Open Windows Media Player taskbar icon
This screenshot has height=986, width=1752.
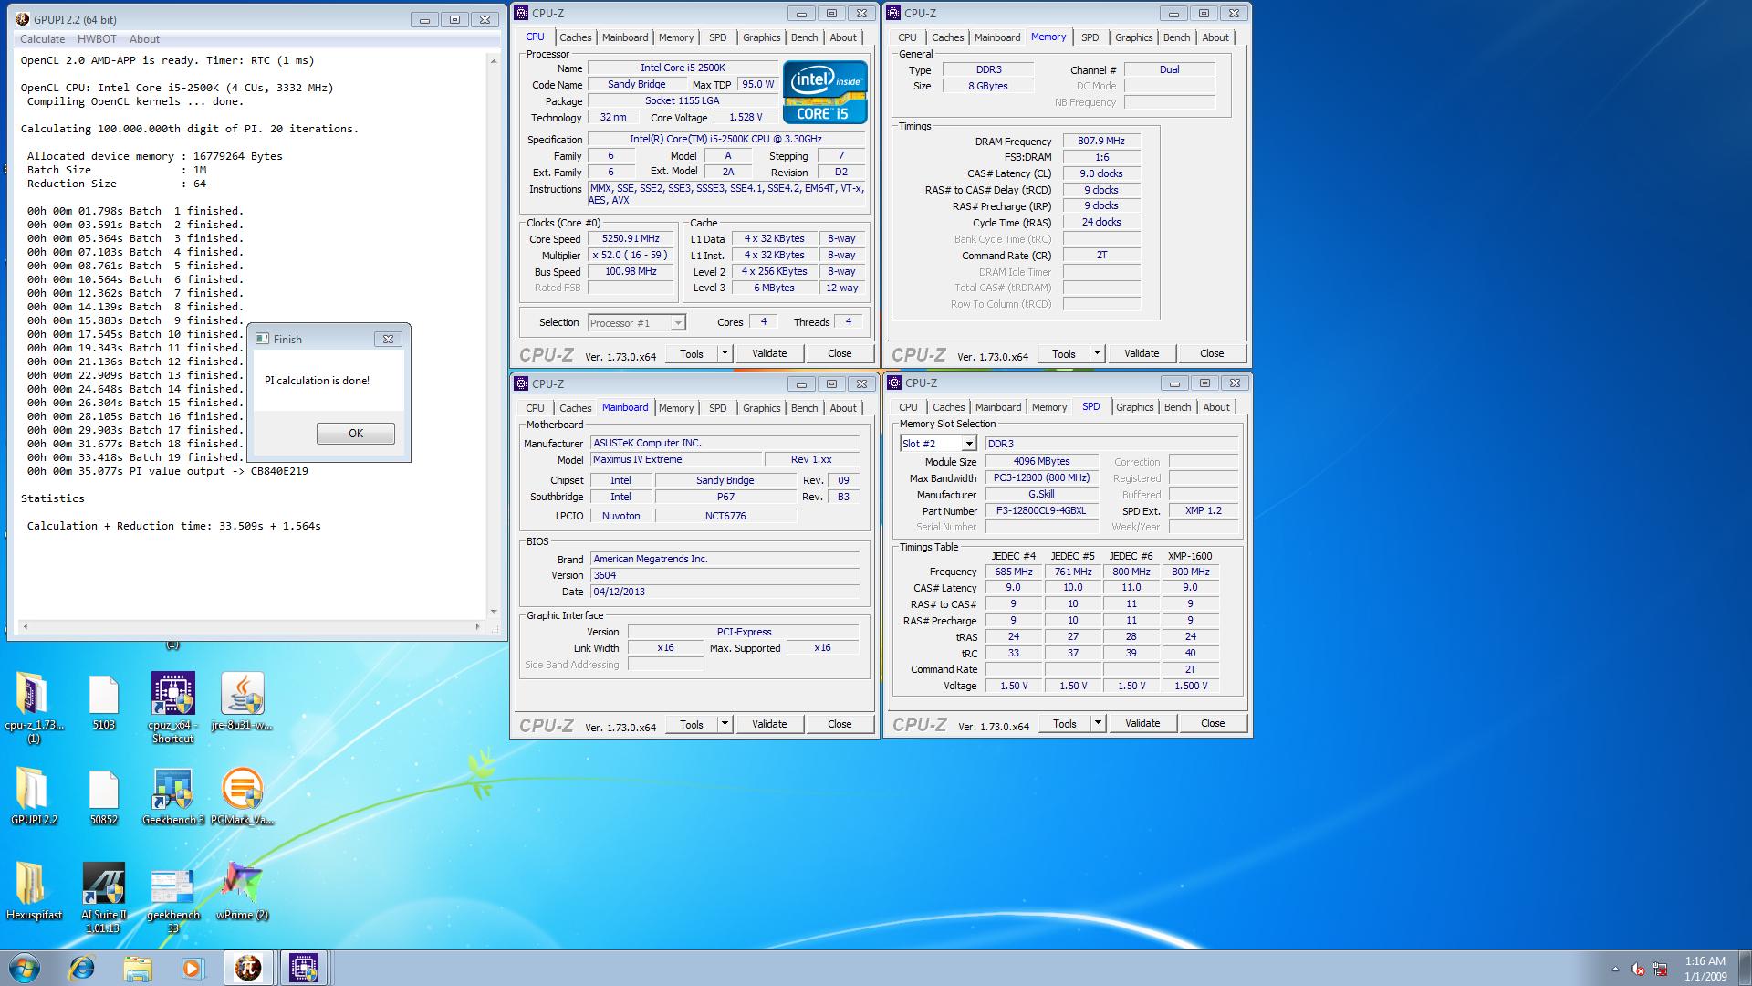pyautogui.click(x=192, y=968)
